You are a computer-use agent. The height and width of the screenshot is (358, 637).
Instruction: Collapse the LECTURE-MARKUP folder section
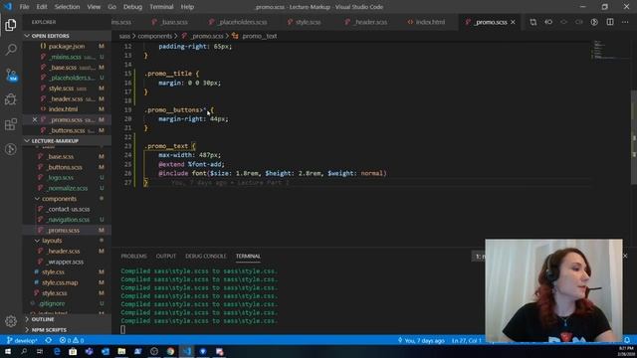67,141
